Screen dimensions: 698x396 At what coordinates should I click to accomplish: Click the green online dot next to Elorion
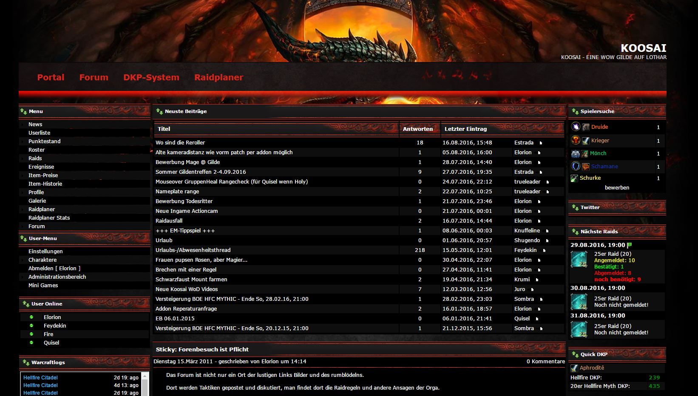click(31, 317)
